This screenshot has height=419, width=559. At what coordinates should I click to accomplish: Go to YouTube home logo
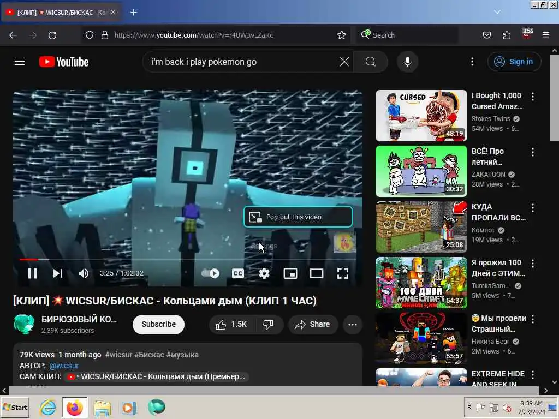coord(64,62)
